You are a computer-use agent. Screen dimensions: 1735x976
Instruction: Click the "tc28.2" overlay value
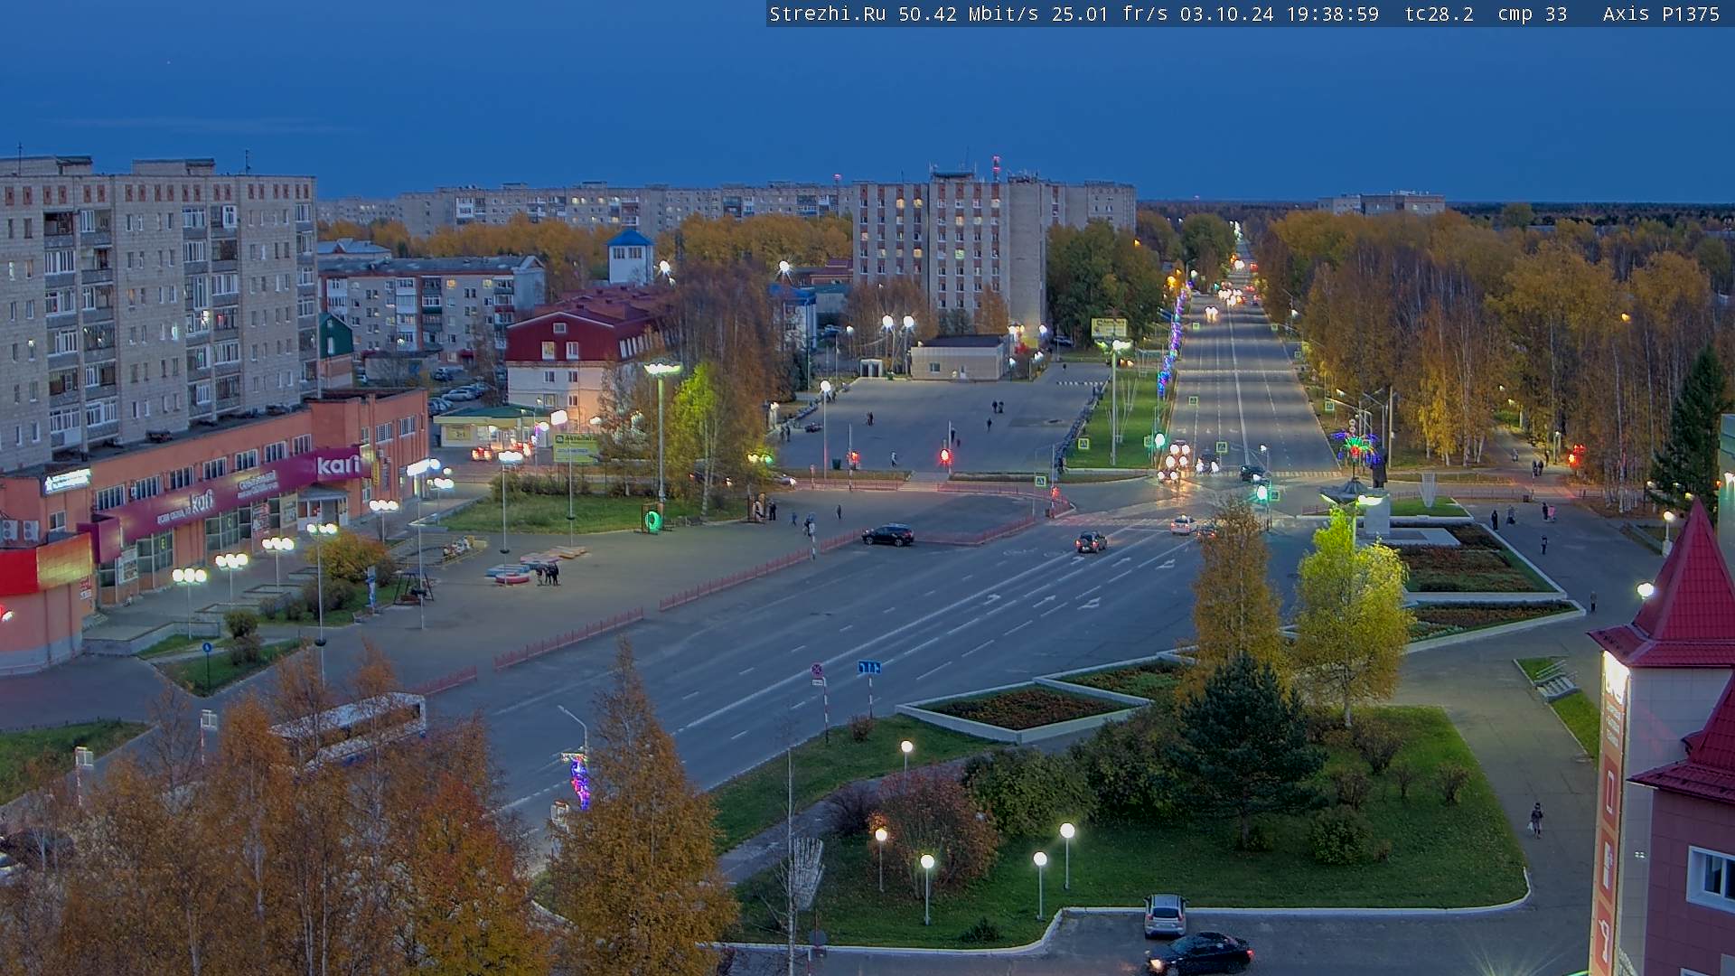pyautogui.click(x=1439, y=14)
